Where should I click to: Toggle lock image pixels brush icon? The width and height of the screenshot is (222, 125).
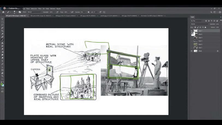point(198,27)
